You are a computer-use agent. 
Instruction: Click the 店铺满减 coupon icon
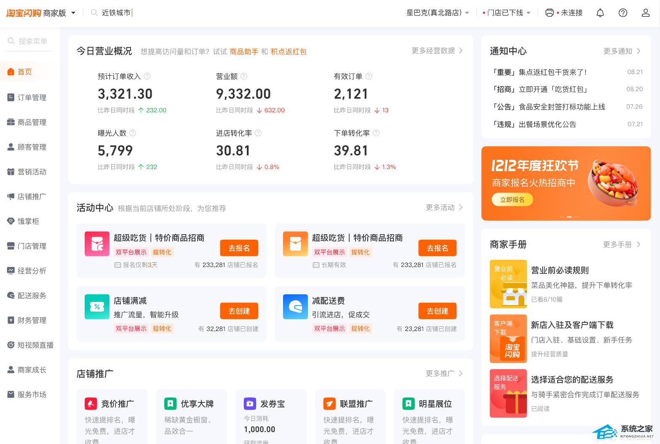point(97,307)
